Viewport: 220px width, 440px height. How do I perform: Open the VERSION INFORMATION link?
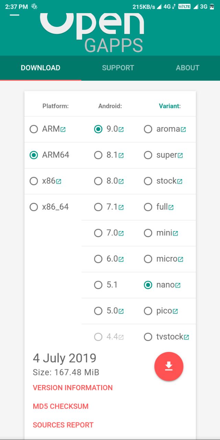(x=73, y=388)
